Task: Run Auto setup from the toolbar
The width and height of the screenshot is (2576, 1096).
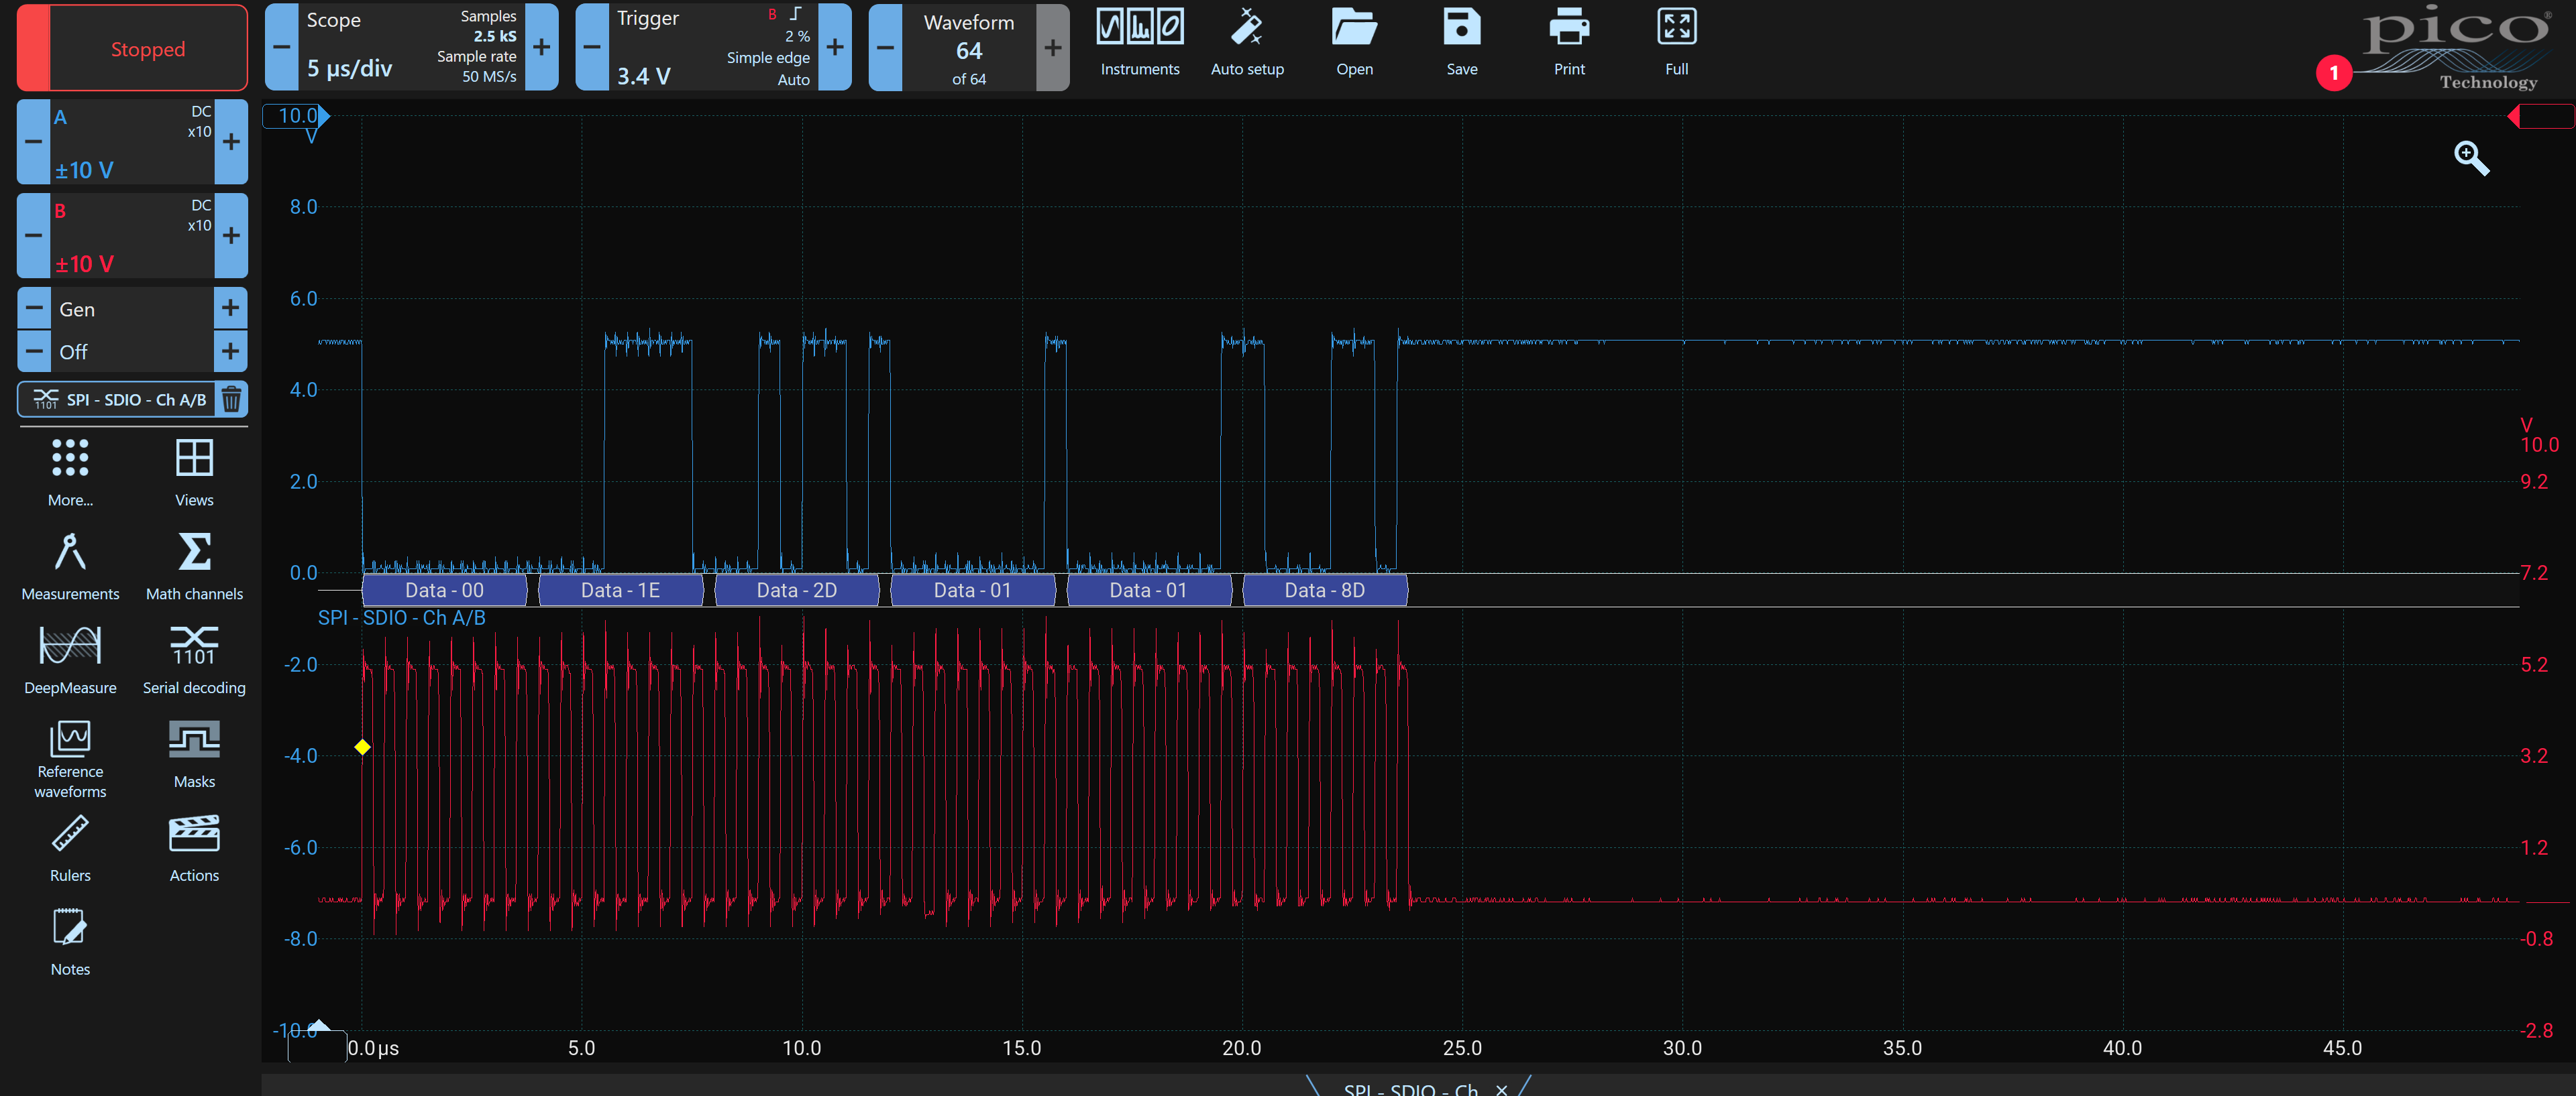Action: point(1247,43)
